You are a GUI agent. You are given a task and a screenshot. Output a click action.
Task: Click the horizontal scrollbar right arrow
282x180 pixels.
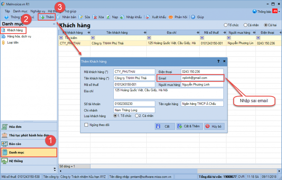279,171
